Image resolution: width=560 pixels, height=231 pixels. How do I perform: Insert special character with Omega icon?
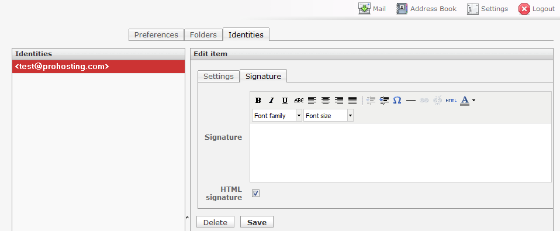(397, 101)
